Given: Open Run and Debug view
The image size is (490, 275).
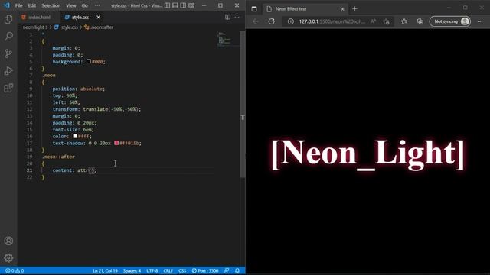Looking at the screenshot, I should [x=8, y=71].
